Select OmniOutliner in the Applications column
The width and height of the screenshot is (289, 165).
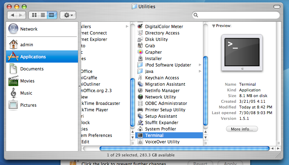pos(105,84)
